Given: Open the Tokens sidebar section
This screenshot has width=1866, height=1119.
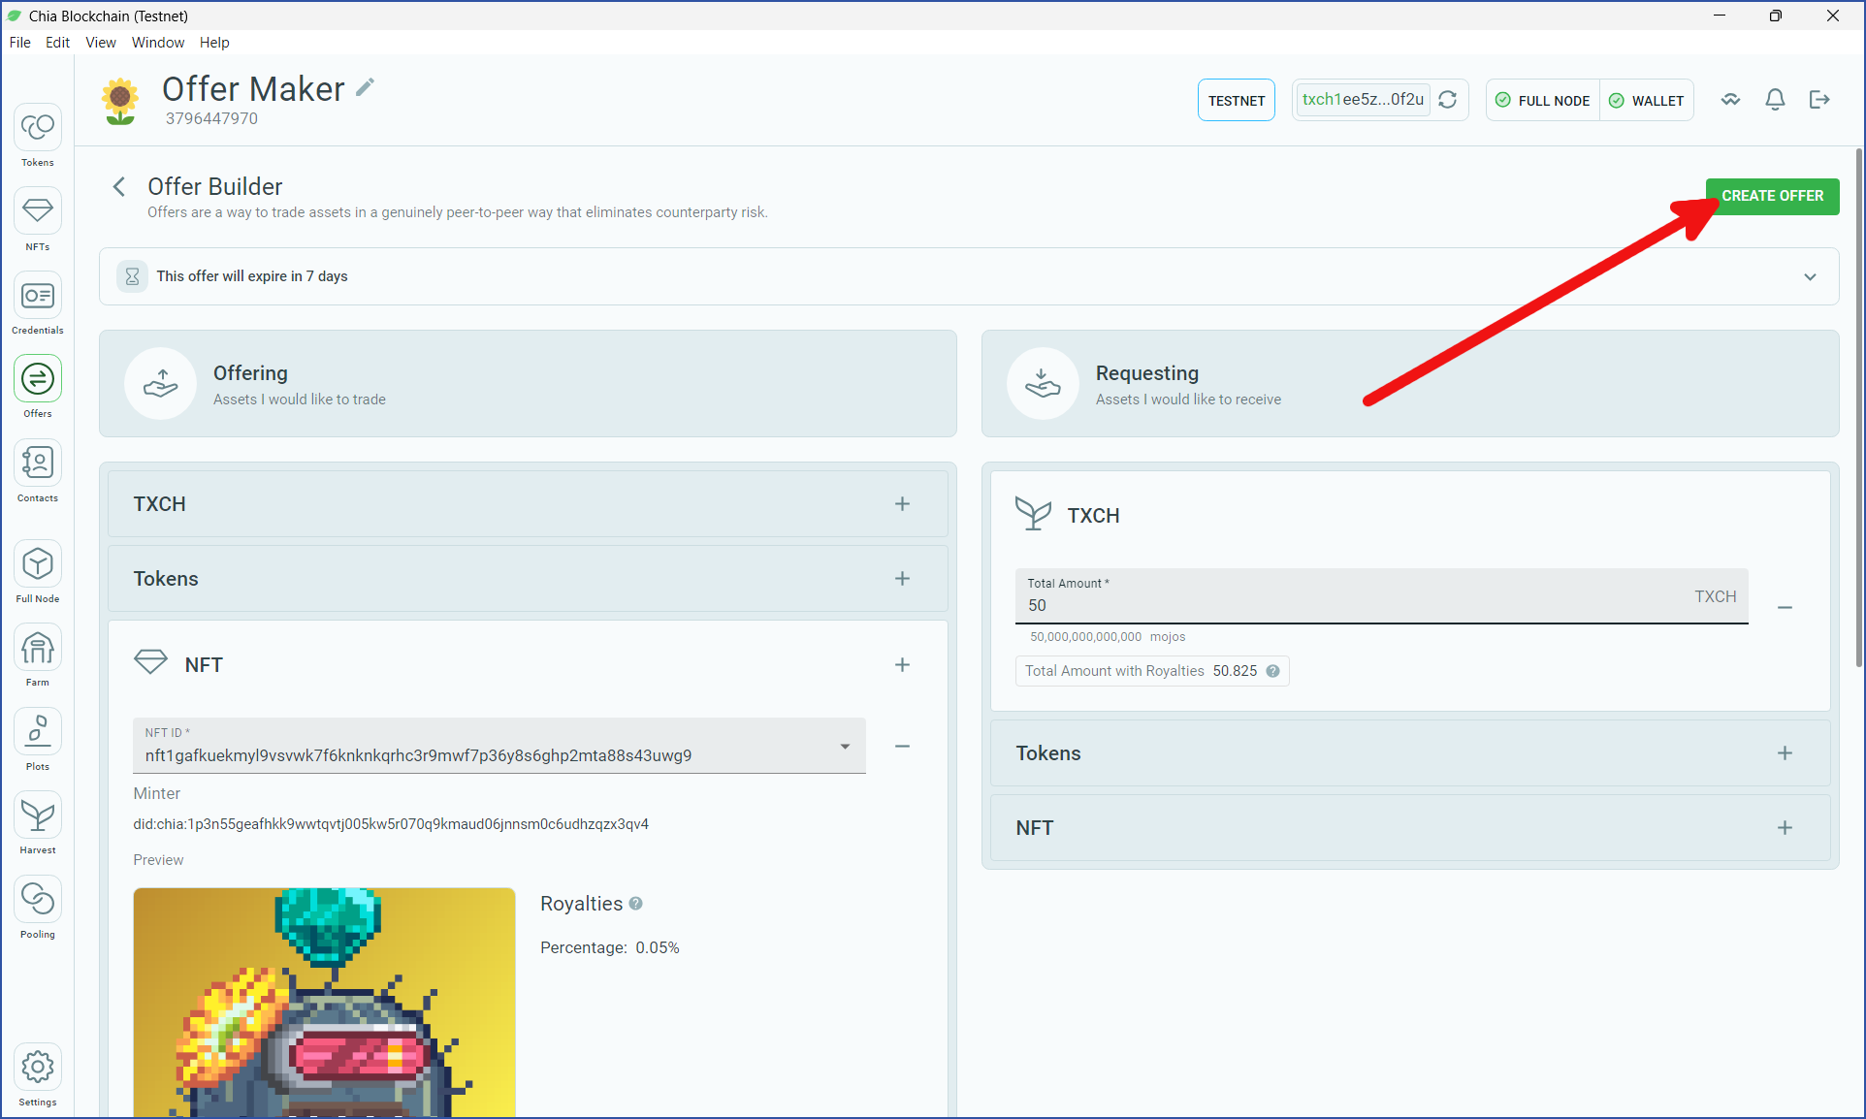Looking at the screenshot, I should (x=38, y=136).
